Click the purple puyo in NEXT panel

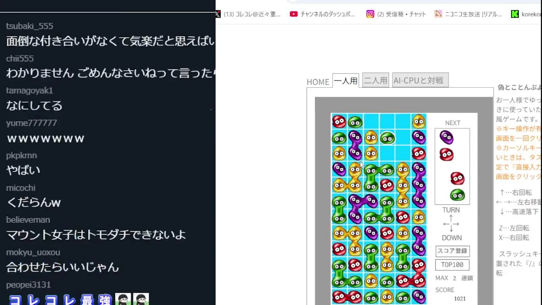pos(446,137)
